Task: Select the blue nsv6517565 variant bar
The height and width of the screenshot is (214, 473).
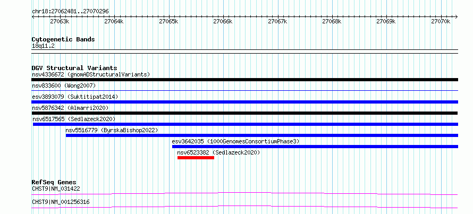Action: coord(245,124)
